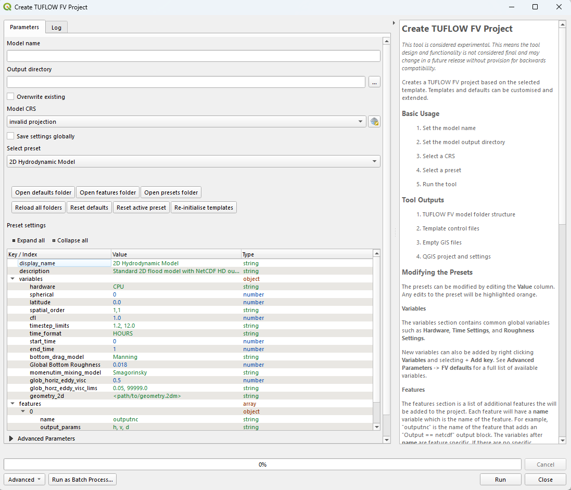
Task: Select the end_time row
Action: click(x=190, y=349)
